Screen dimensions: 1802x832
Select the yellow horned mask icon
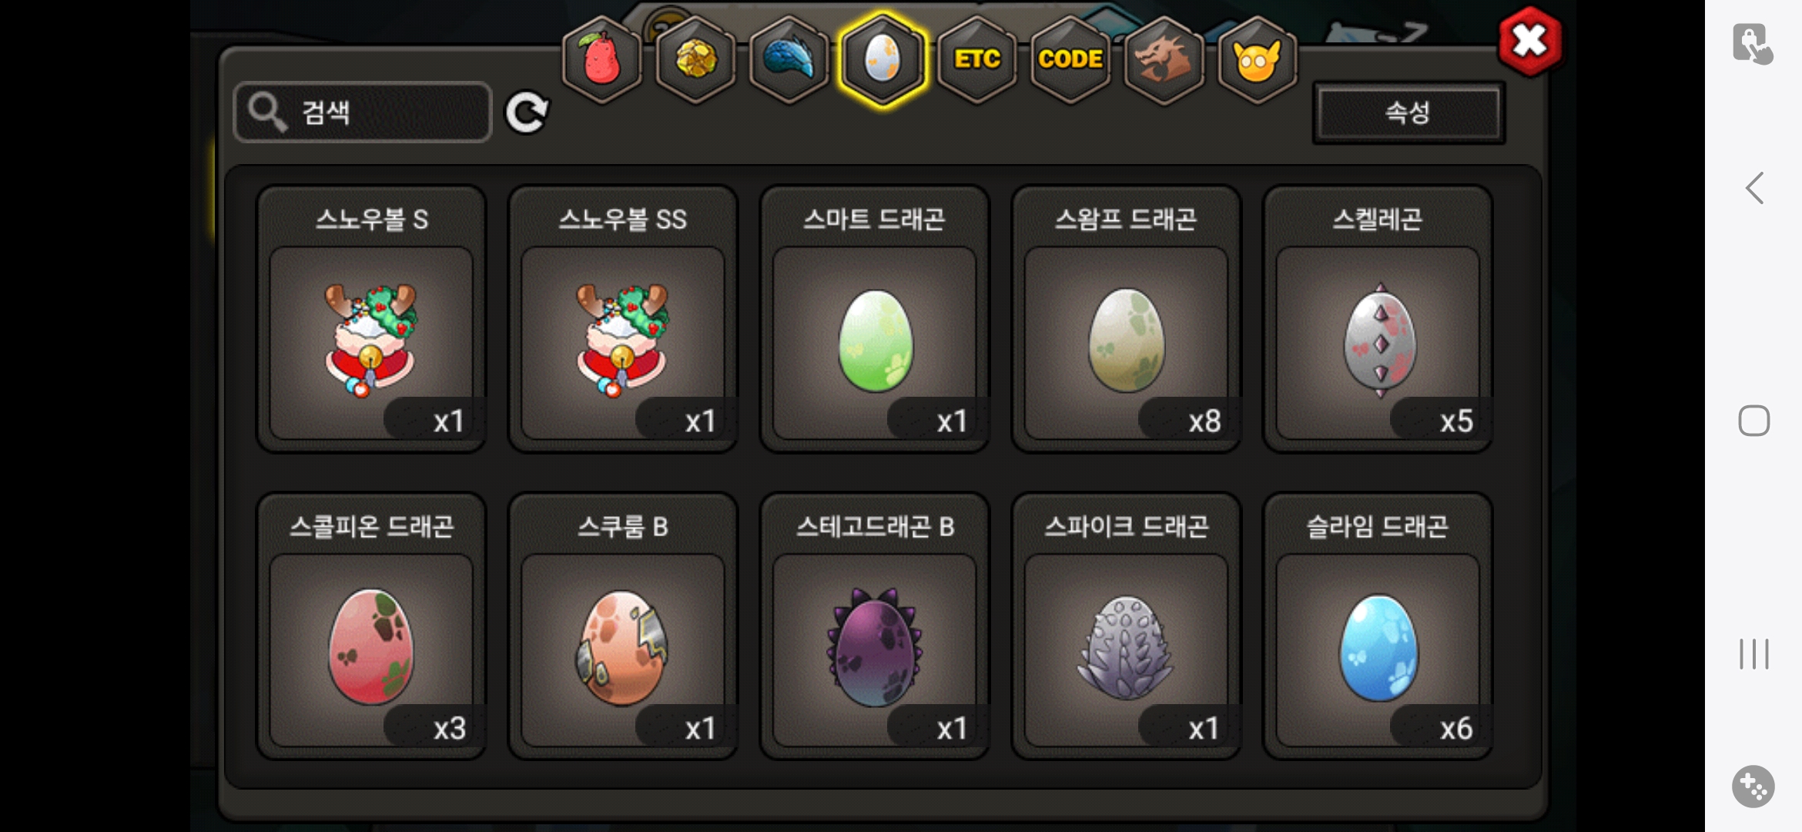tap(1257, 59)
